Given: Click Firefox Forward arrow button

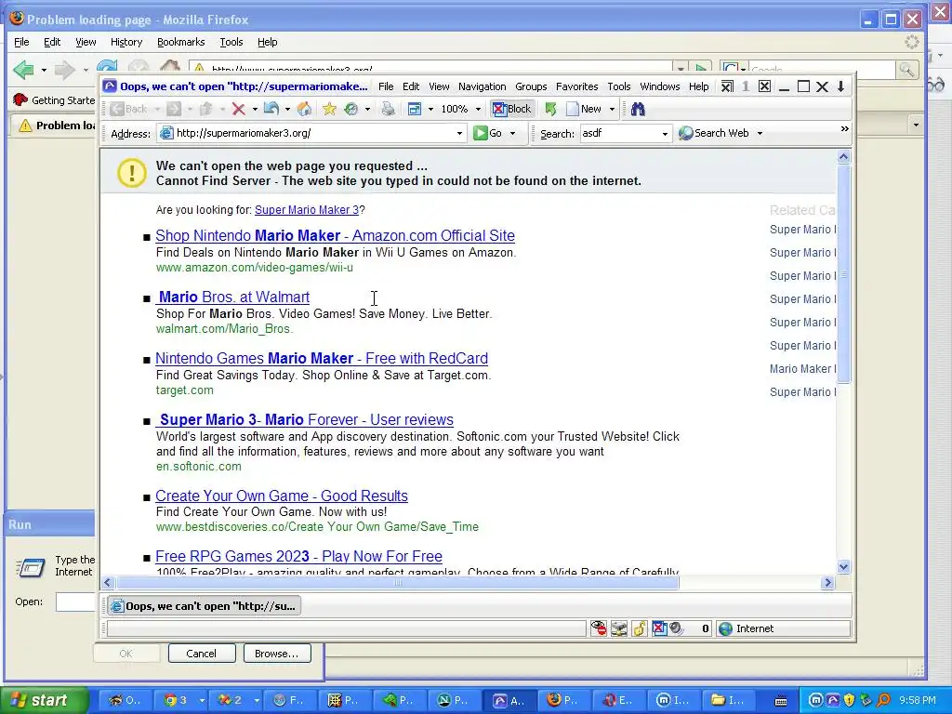Looking at the screenshot, I should tap(64, 70).
